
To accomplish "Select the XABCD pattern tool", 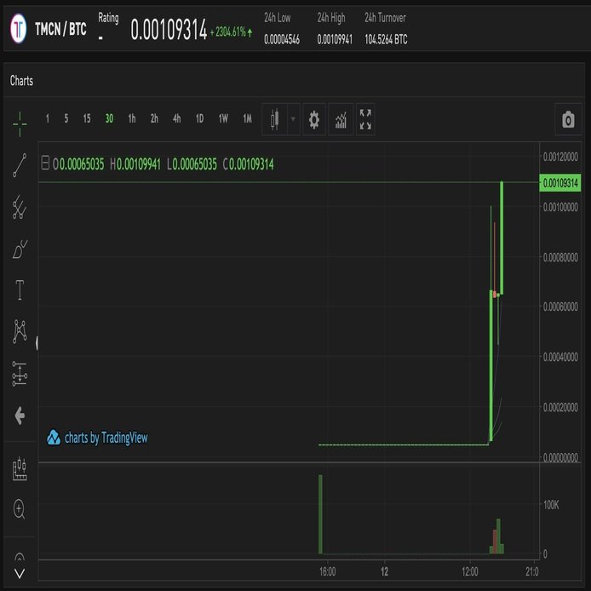I will [x=20, y=331].
